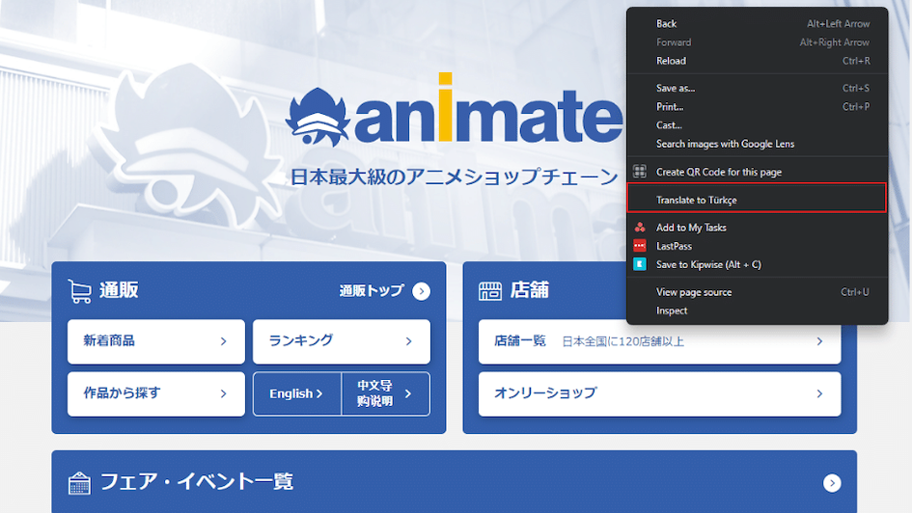Select Search images with Google Lens
Viewport: 912px width, 513px height.
click(758, 144)
